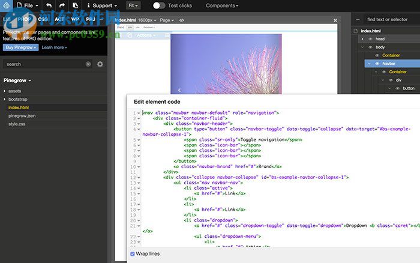The width and height of the screenshot is (420, 263).
Task: Toggle the Test clicks switch
Action: 159,5
